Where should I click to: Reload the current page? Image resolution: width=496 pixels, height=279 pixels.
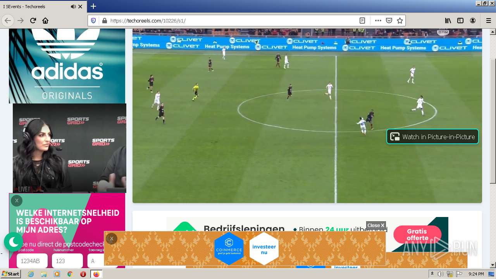click(33, 21)
